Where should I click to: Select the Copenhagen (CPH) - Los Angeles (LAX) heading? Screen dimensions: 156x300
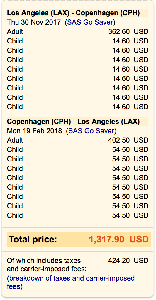[x=73, y=122]
